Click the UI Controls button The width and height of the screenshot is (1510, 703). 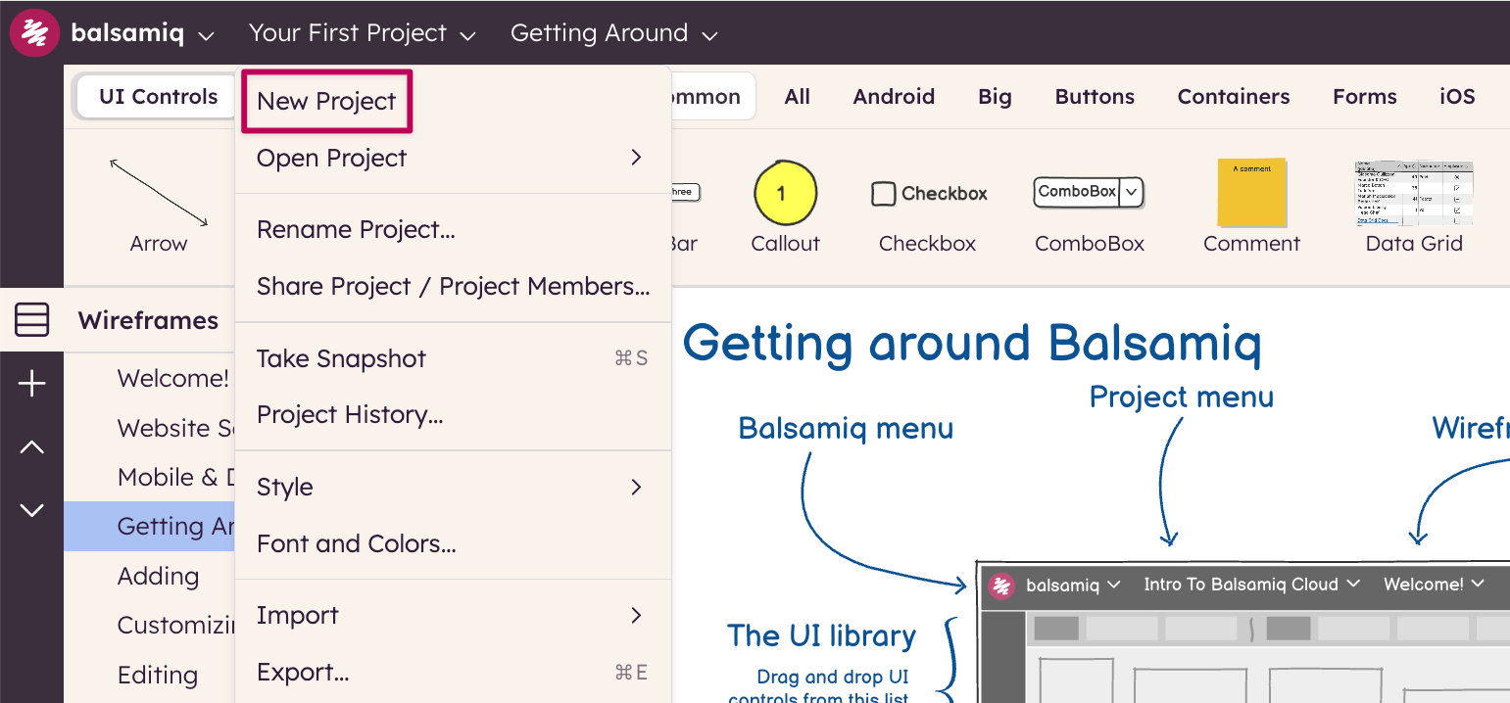(x=158, y=96)
